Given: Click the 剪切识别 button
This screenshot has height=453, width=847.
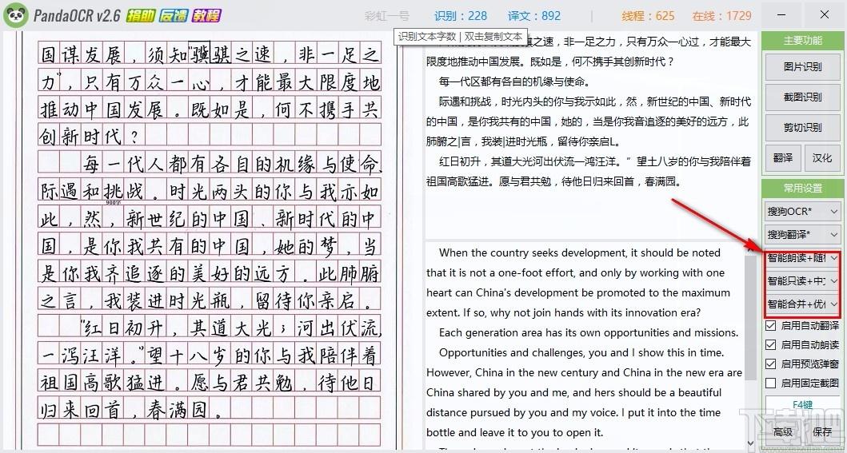Looking at the screenshot, I should (x=802, y=128).
